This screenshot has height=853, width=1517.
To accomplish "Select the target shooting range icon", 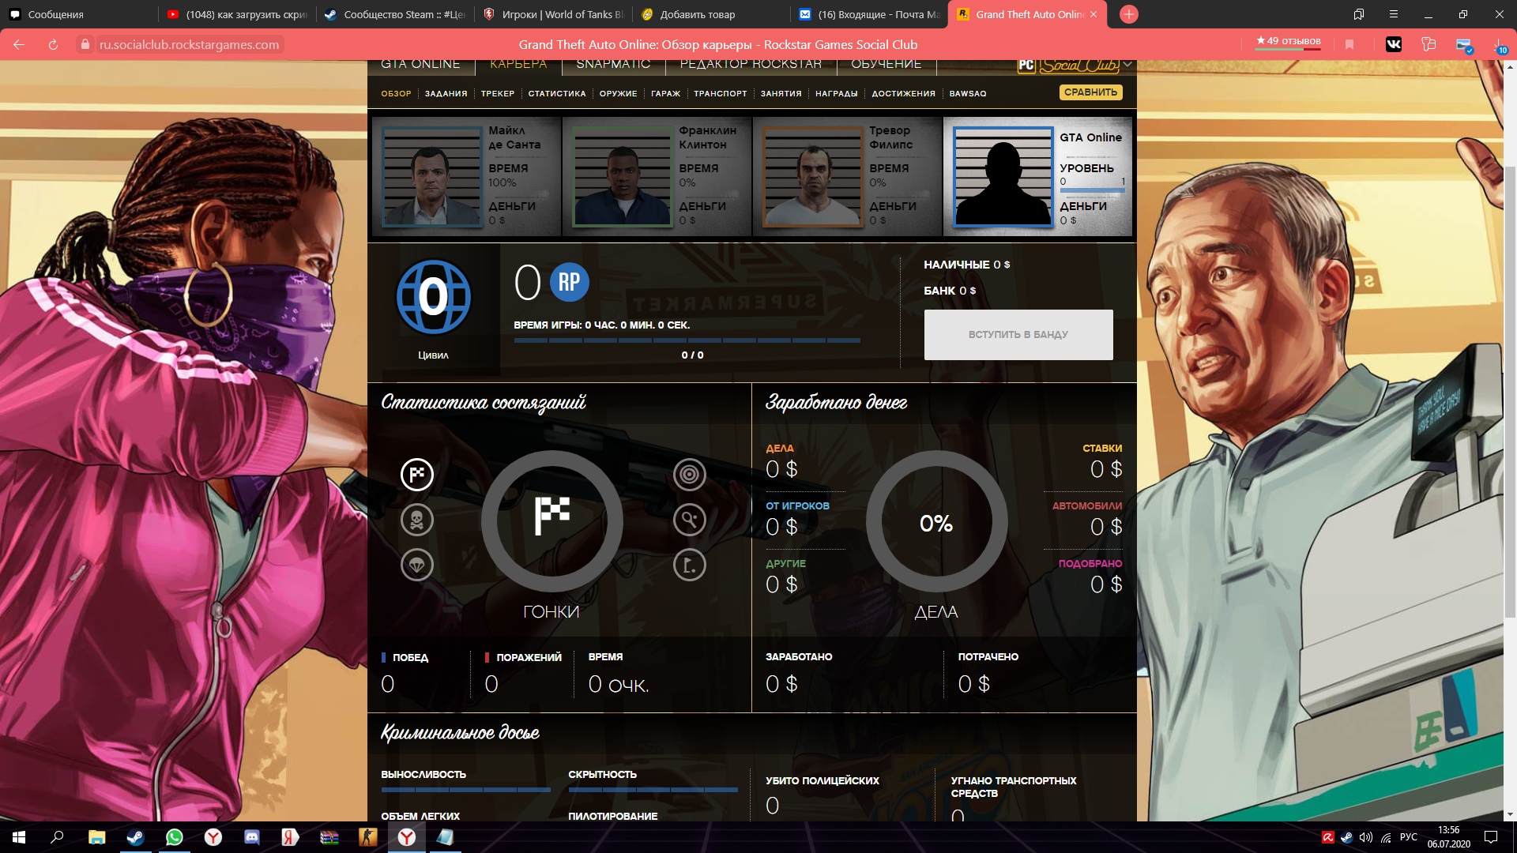I will pyautogui.click(x=690, y=475).
